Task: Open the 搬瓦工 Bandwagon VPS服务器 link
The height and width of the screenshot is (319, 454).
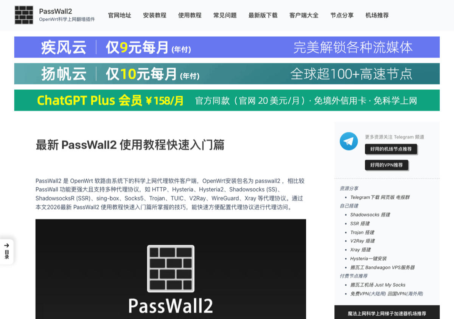Action: [x=382, y=268]
